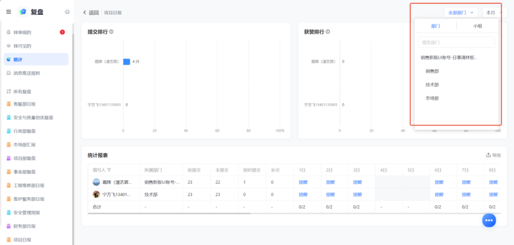Click the purple icon beside 项目部复盘
The width and height of the screenshot is (514, 245).
[9, 158]
